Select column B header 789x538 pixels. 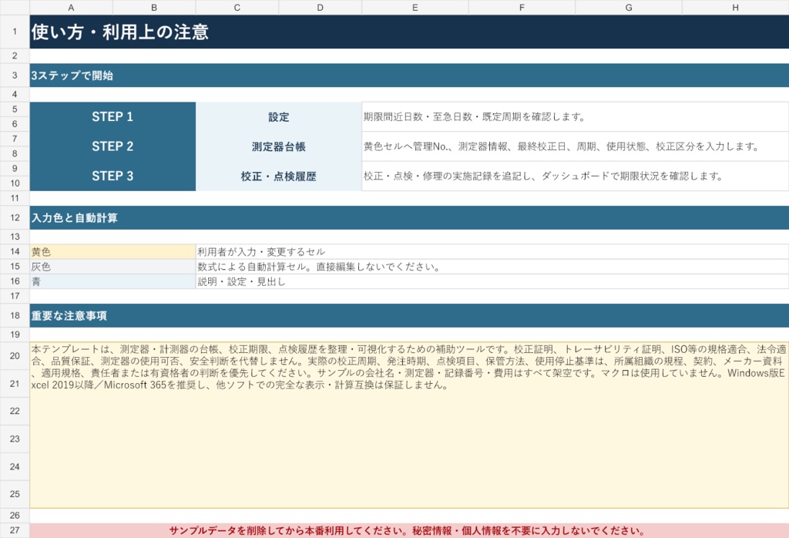(x=154, y=8)
